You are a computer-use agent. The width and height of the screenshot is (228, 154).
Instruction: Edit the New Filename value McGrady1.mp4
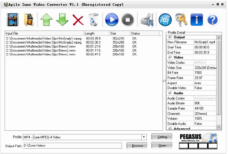click(205, 42)
